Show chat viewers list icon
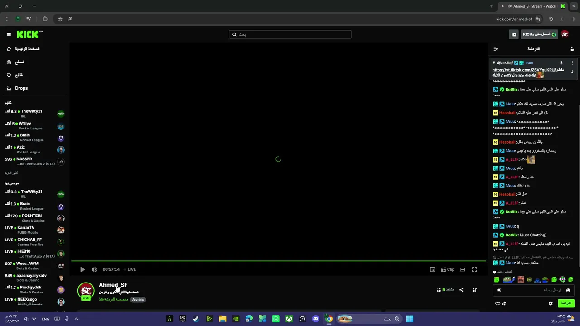Screen dimensions: 580x326 (572, 49)
